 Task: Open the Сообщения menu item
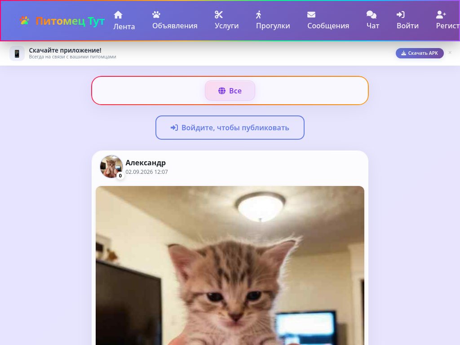(328, 21)
